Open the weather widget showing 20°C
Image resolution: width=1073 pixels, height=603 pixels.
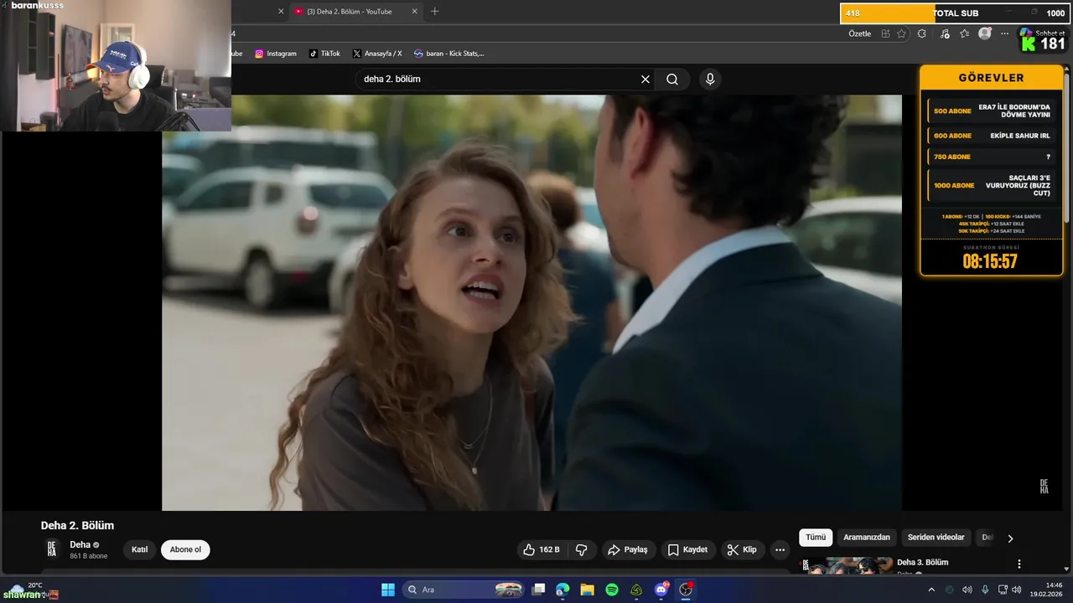coord(29,590)
